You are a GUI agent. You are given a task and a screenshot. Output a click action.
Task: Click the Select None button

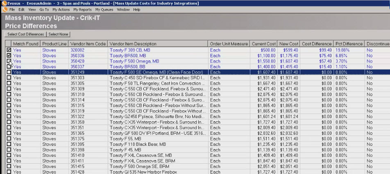(58, 34)
